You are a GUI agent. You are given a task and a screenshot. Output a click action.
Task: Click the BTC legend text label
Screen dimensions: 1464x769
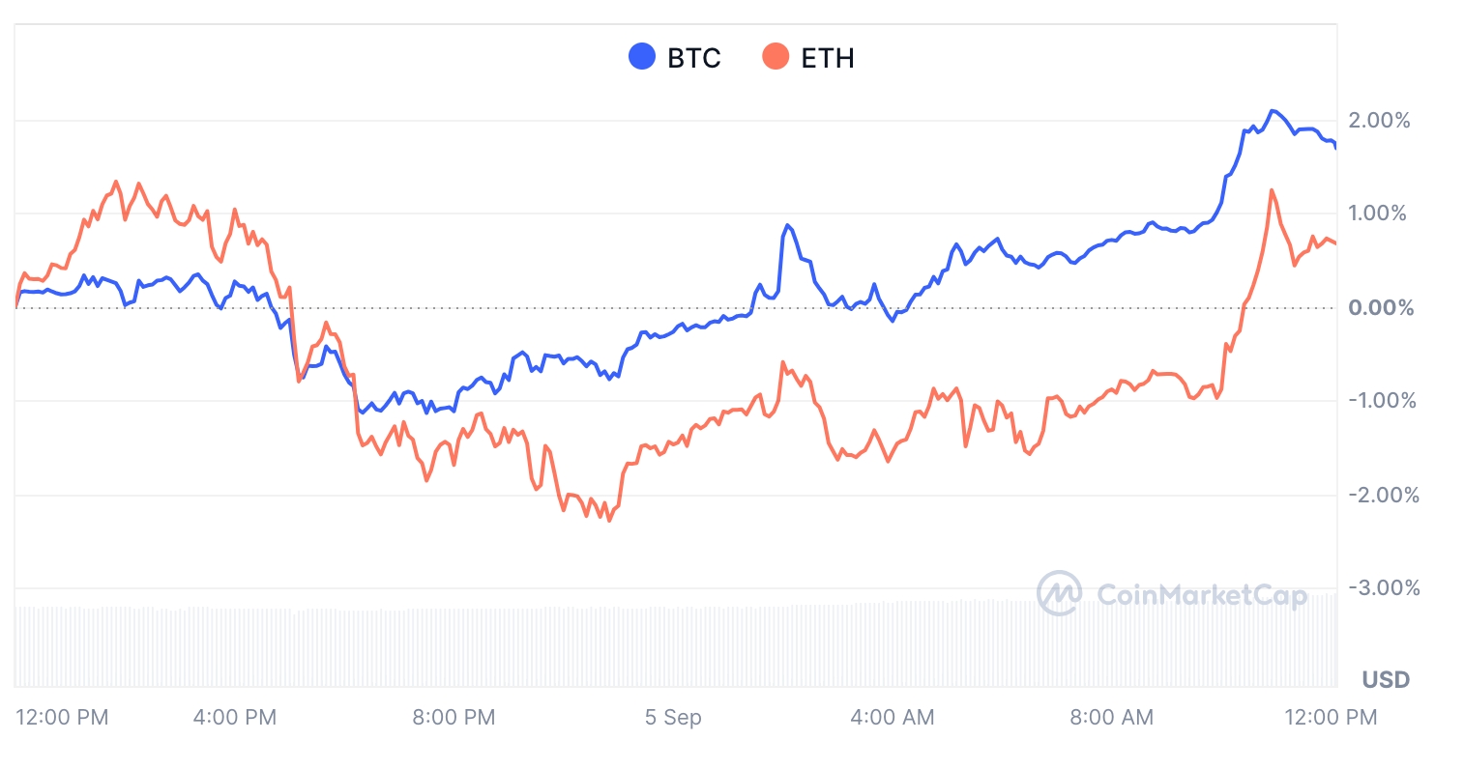694,58
